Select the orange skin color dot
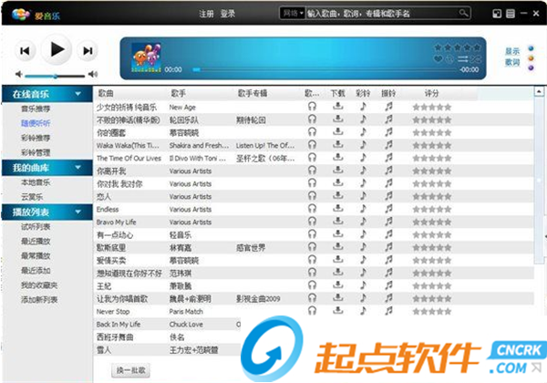Screen dimensions: 547x383 click(x=531, y=57)
